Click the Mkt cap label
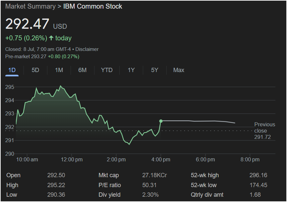The height and width of the screenshot is (202, 287). click(x=109, y=175)
